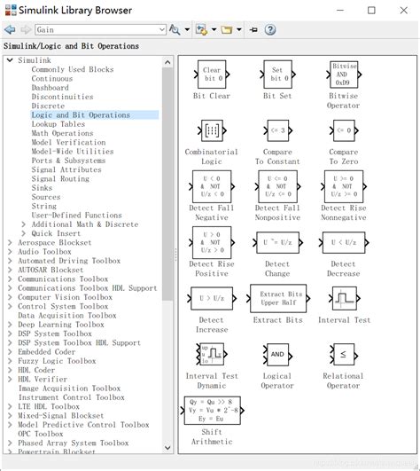The height and width of the screenshot is (471, 420).
Task: Collapse the Simulink tree node
Action: [x=10, y=60]
